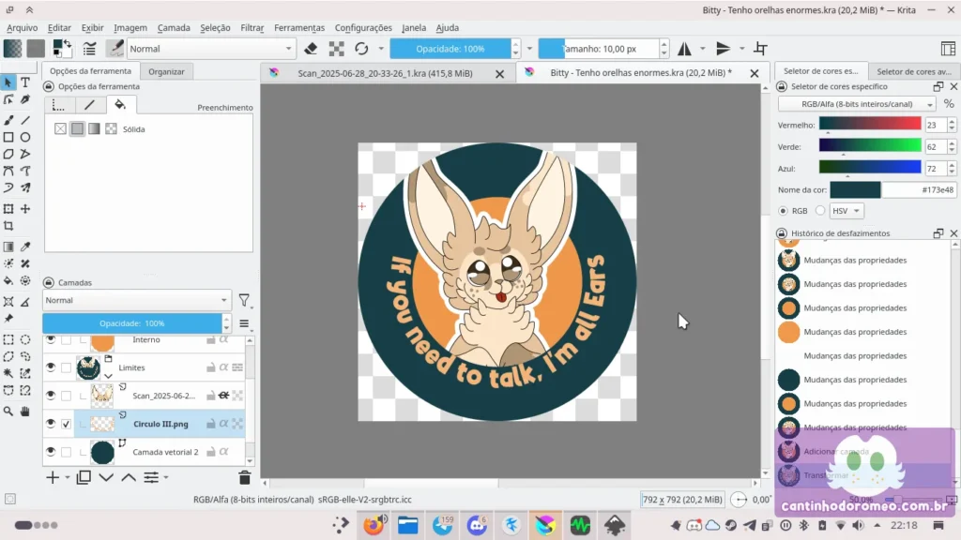Select the Elliptical Selection tool
961x540 pixels.
pyautogui.click(x=25, y=339)
